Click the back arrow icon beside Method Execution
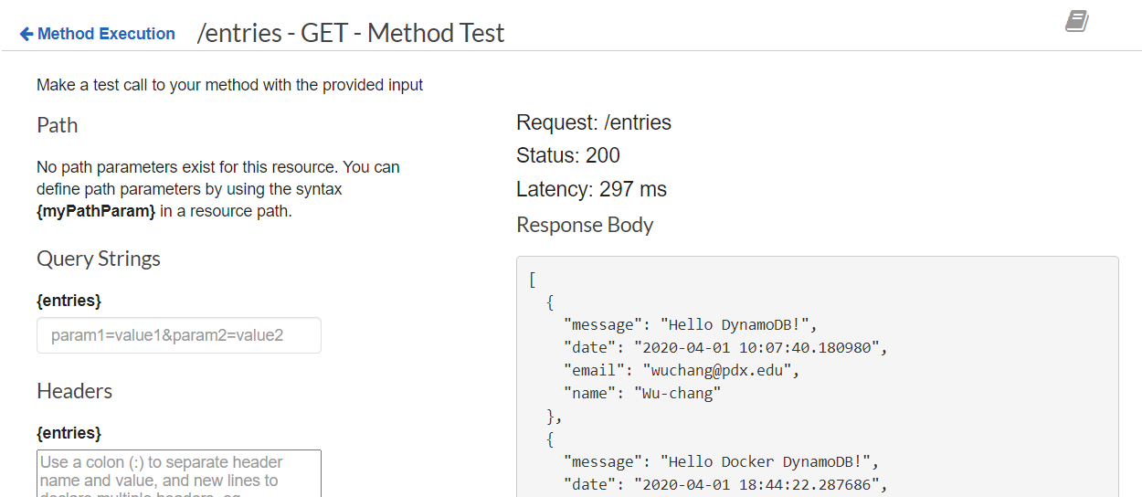This screenshot has width=1142, height=497. click(26, 35)
